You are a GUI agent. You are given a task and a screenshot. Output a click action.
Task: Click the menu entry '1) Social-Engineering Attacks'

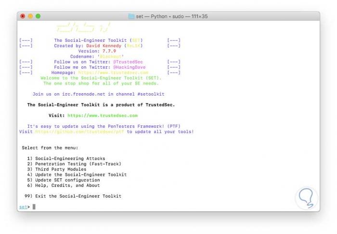[66, 159]
